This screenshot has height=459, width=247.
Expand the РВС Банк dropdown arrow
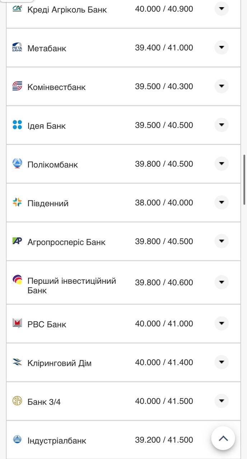click(222, 323)
